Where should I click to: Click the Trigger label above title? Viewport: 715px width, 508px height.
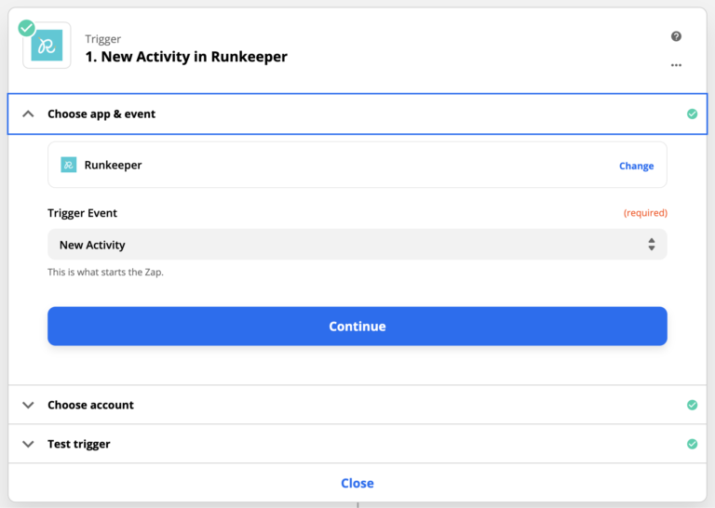pos(103,39)
